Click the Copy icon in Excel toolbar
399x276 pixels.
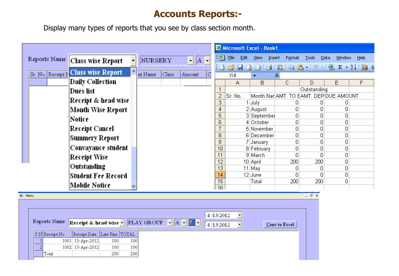(x=291, y=67)
